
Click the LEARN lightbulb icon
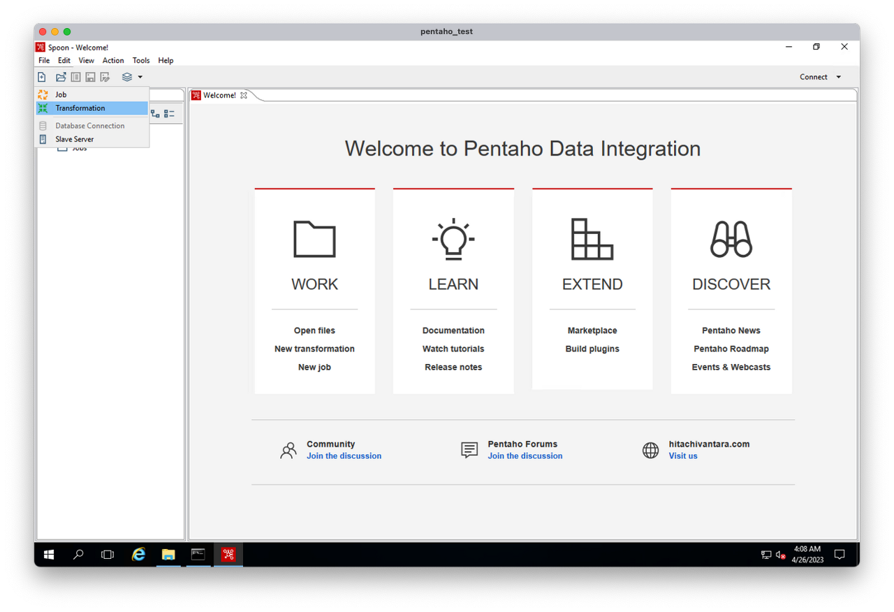(x=453, y=240)
